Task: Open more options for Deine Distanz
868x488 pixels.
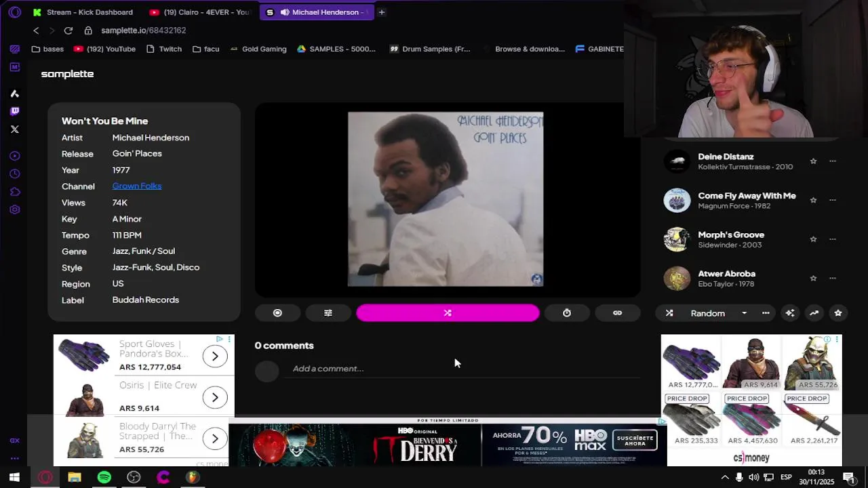Action: pyautogui.click(x=833, y=161)
